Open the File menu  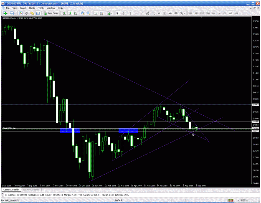click(x=8, y=8)
